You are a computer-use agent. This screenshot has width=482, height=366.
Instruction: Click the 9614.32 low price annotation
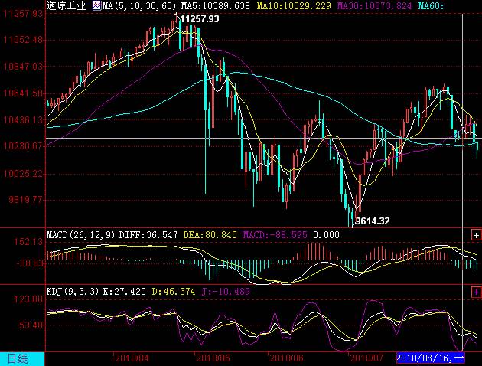[373, 221]
